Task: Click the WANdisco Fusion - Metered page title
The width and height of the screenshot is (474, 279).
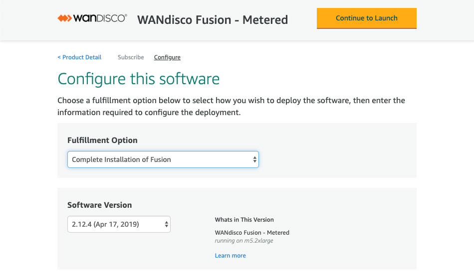Action: pos(213,19)
